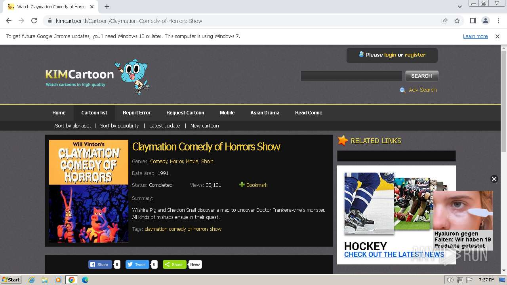Open the New cartoon list

205,125
